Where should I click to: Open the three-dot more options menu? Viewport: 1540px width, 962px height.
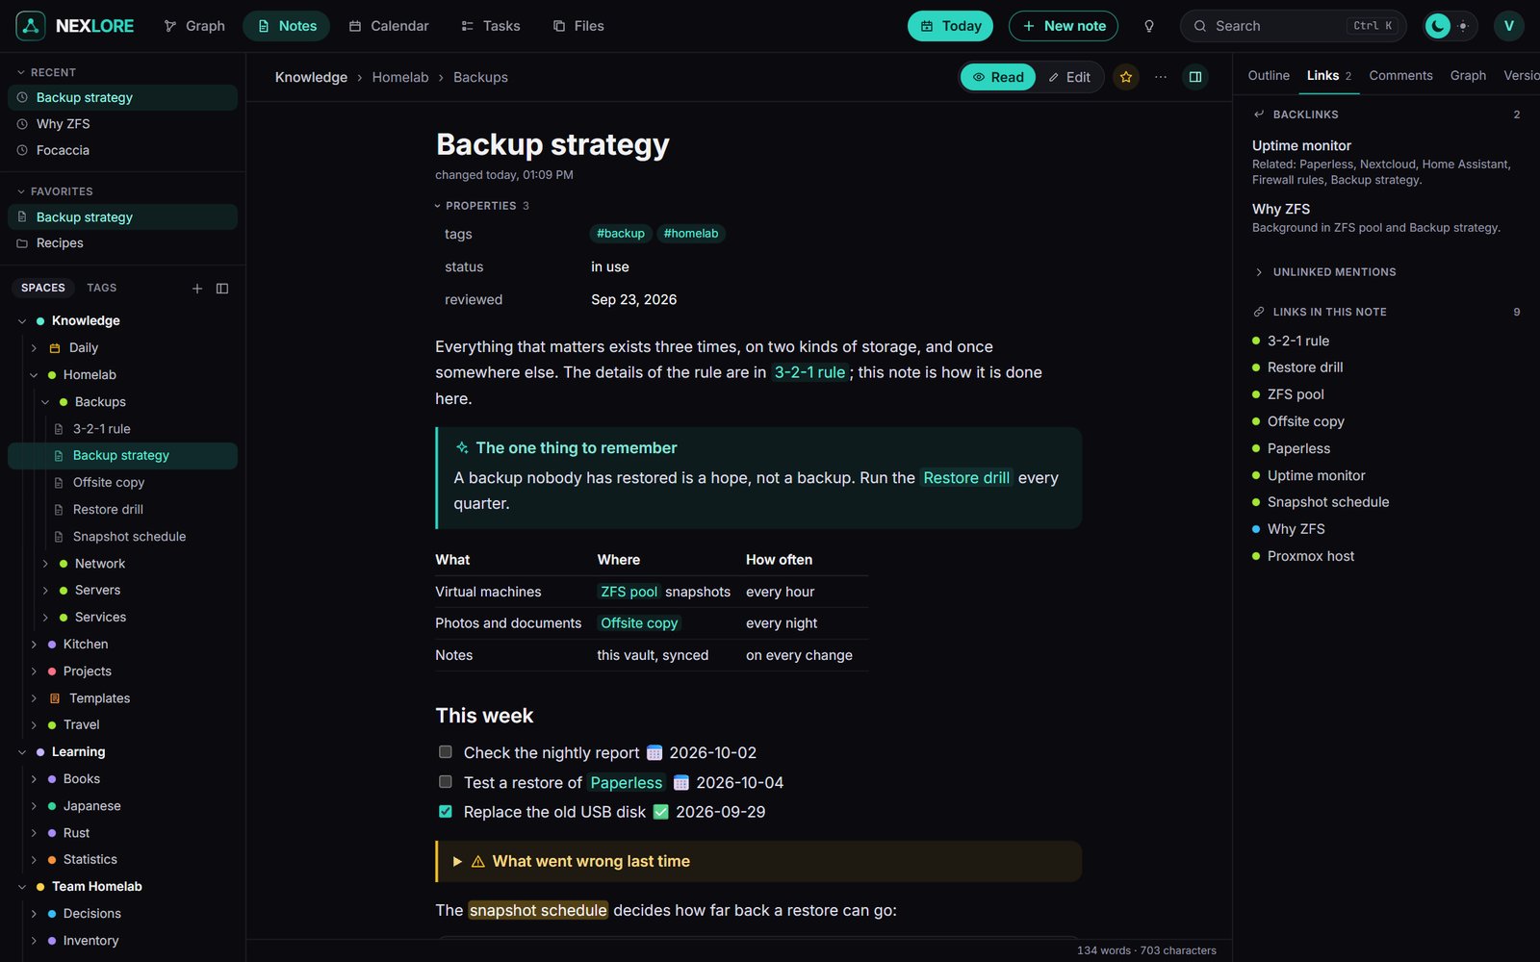click(1161, 77)
